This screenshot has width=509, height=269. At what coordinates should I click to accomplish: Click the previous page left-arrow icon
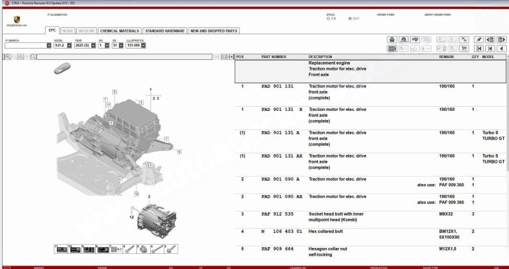coord(502,49)
